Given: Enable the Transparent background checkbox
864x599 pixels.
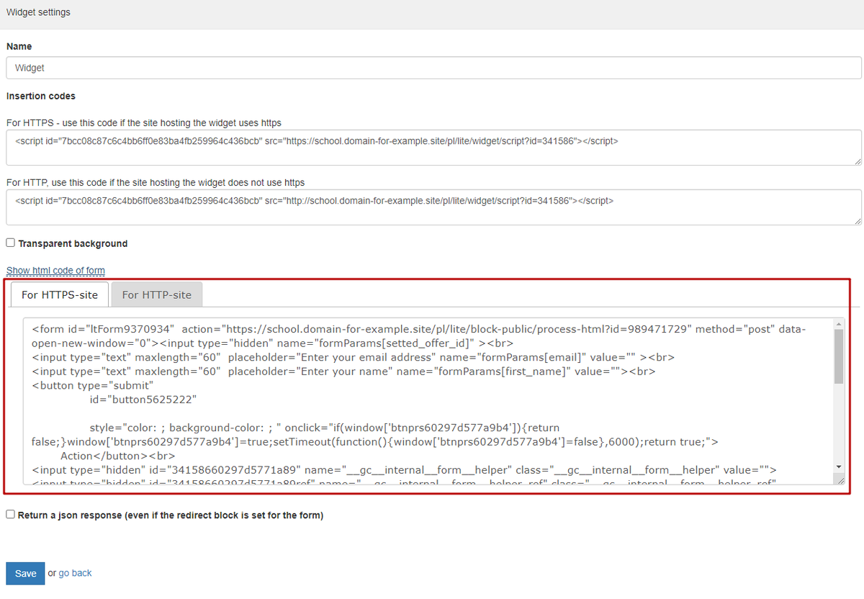Looking at the screenshot, I should click(10, 243).
